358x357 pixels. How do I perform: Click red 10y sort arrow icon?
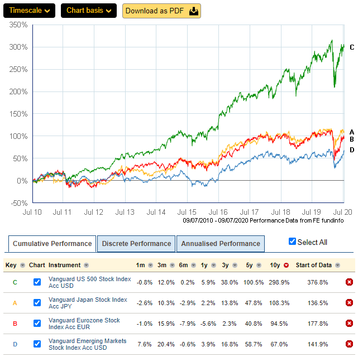coord(287,265)
